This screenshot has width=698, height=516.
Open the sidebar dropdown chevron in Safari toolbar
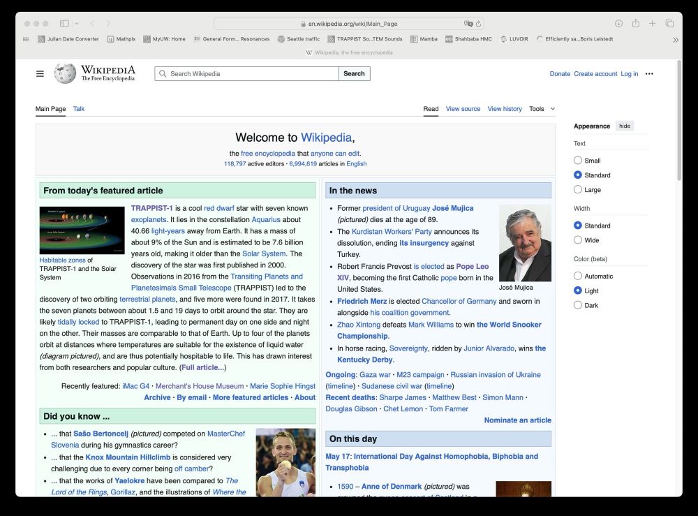[77, 24]
